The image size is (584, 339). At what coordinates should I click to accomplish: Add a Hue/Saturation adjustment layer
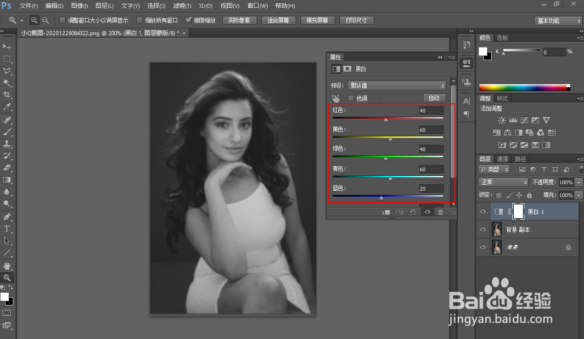496,132
